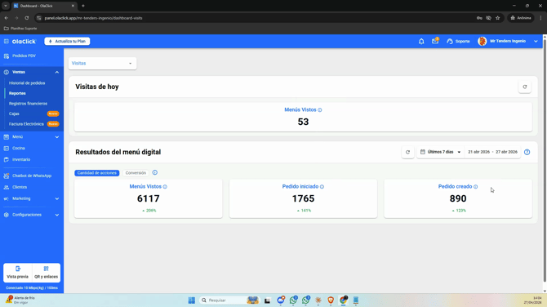Click the Pedidos PDV sidebar icon
This screenshot has height=307, width=547.
pyautogui.click(x=7, y=56)
